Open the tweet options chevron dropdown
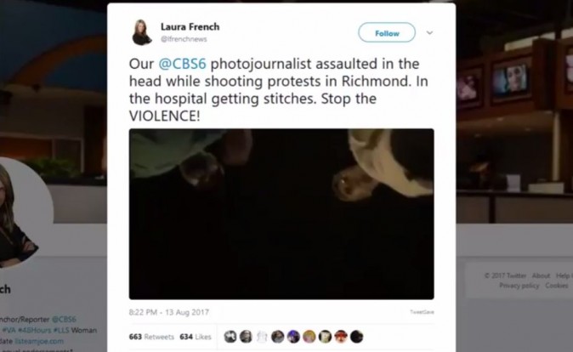Screen dimensions: 573x352 point(429,33)
